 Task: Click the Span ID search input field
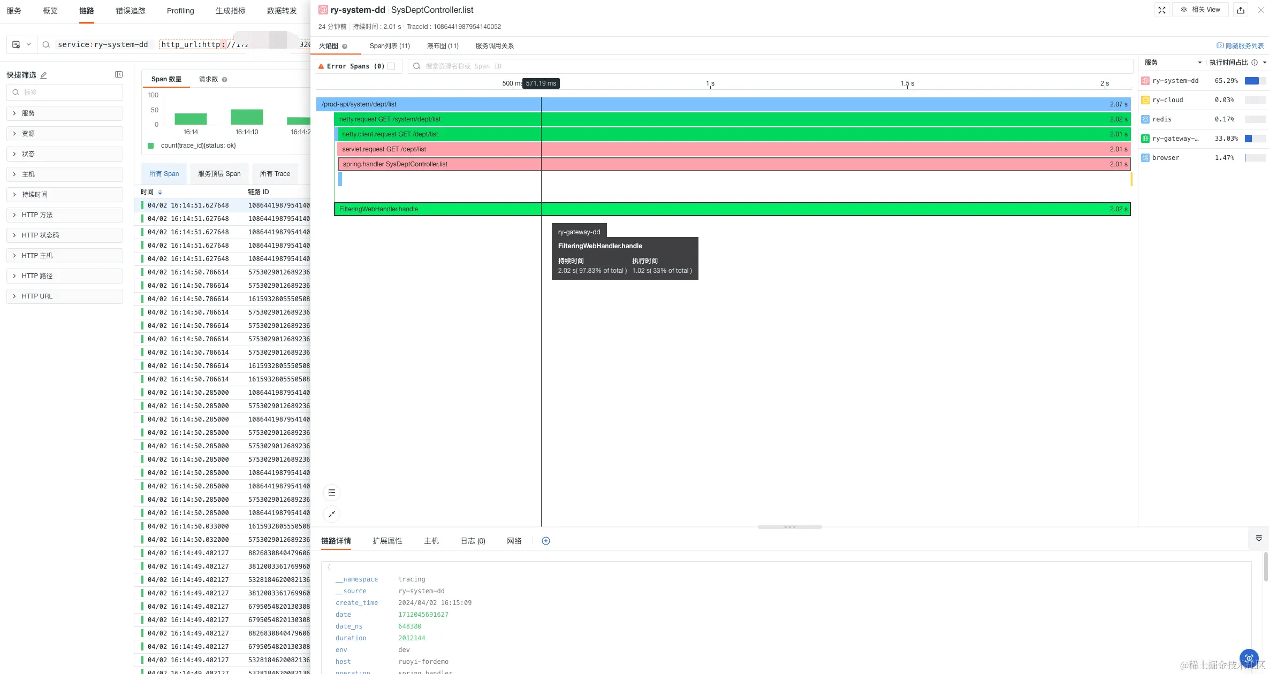(x=771, y=66)
